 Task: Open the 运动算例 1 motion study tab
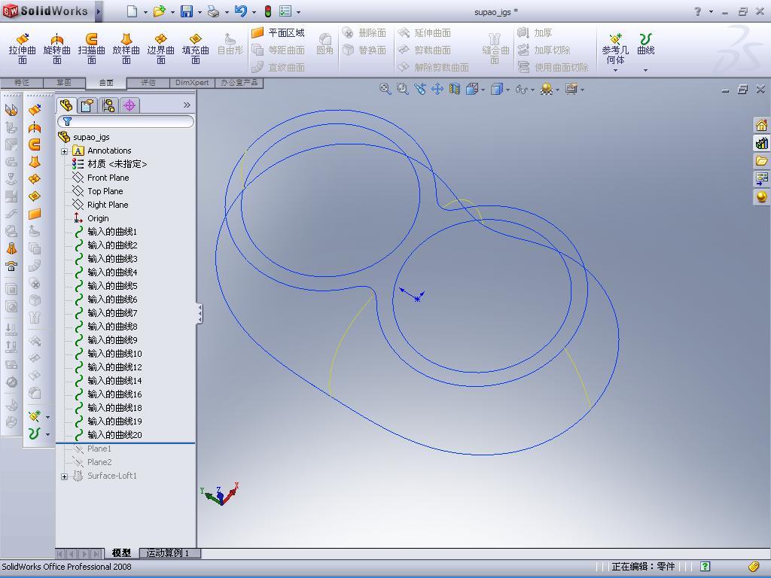tap(169, 553)
